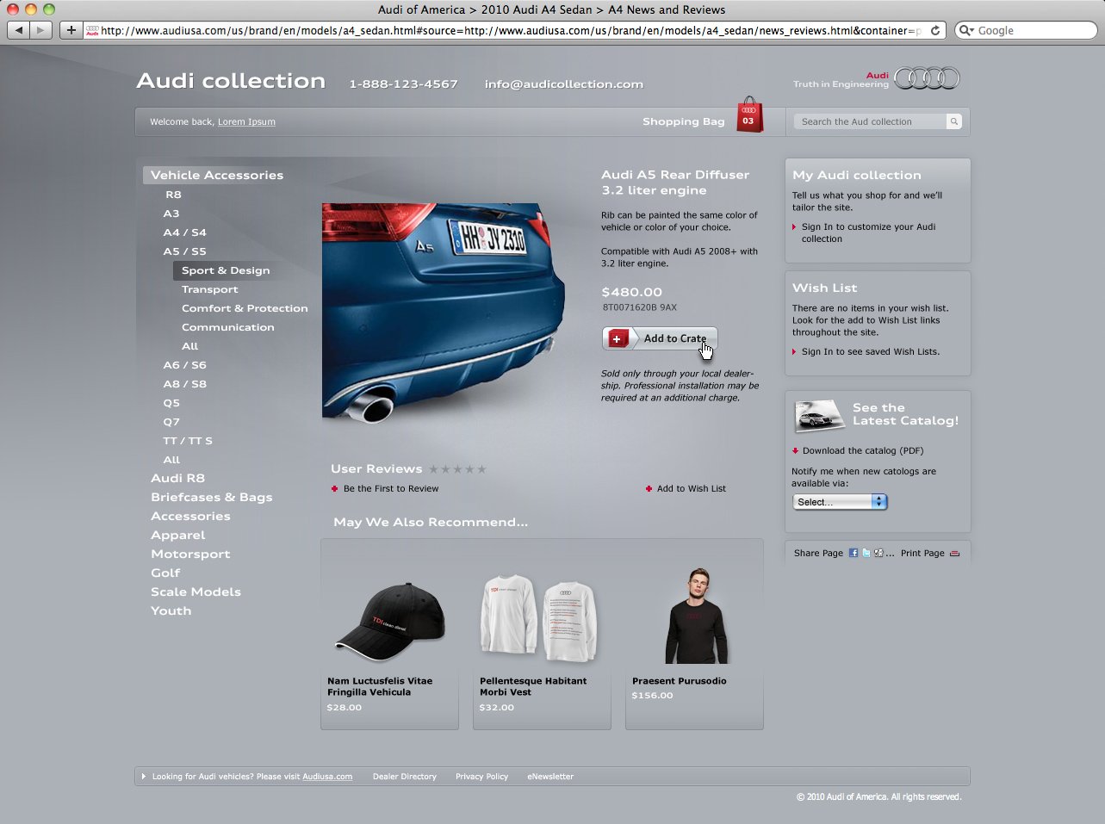This screenshot has width=1105, height=824.
Task: Open the Motorsport section
Action: [x=190, y=554]
